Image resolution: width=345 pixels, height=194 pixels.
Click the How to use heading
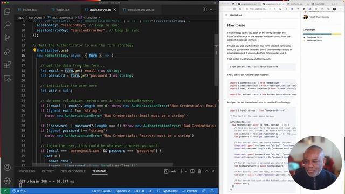coord(236,25)
